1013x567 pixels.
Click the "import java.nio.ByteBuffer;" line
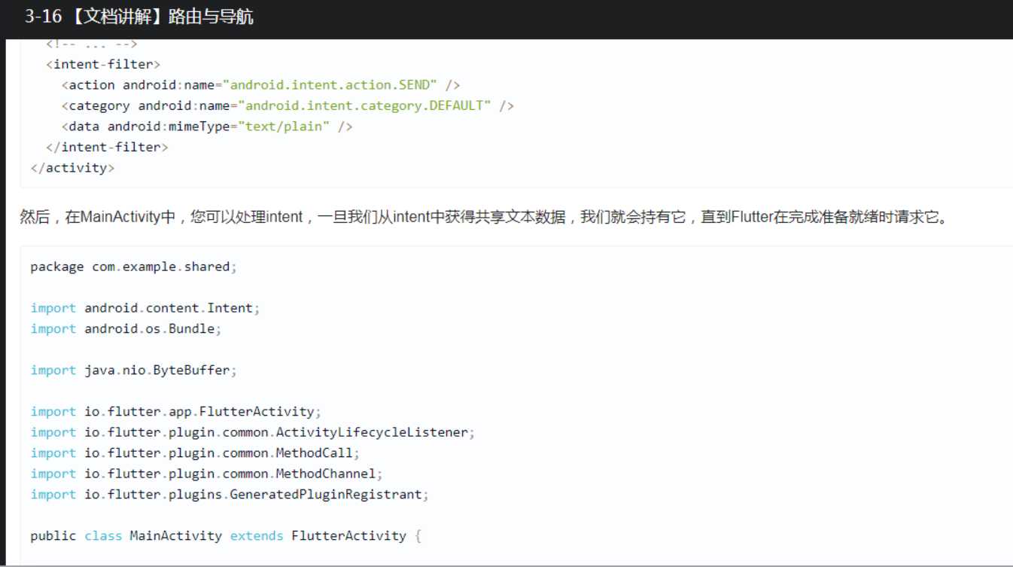[x=134, y=370]
